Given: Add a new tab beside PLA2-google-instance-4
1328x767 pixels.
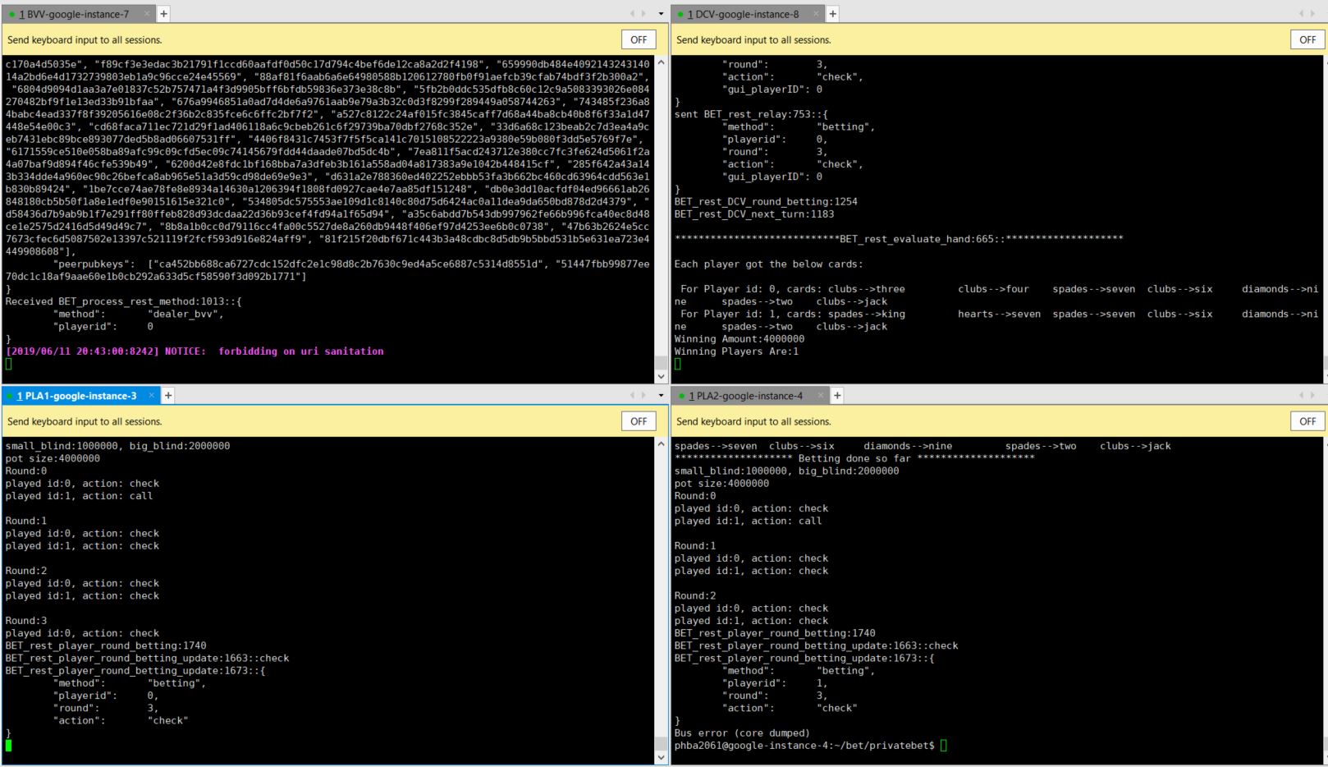Looking at the screenshot, I should 837,396.
